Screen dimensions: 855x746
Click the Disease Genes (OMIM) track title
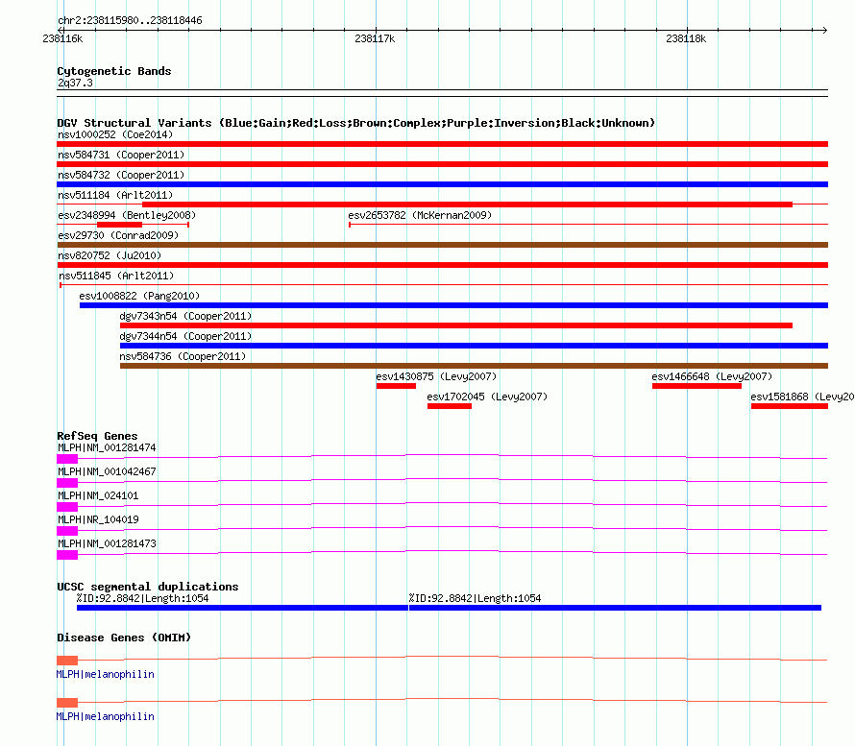coord(124,638)
